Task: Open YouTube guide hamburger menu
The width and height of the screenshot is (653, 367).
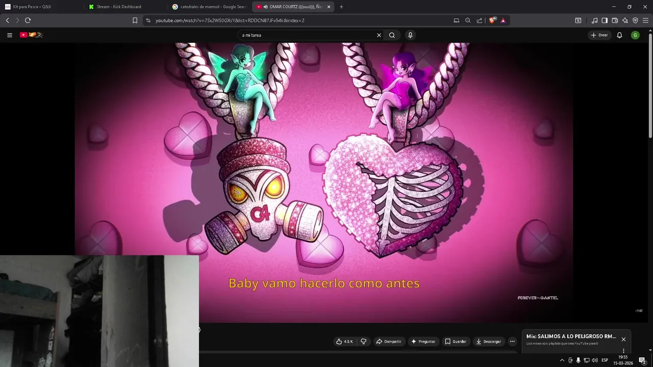Action: [x=9, y=35]
